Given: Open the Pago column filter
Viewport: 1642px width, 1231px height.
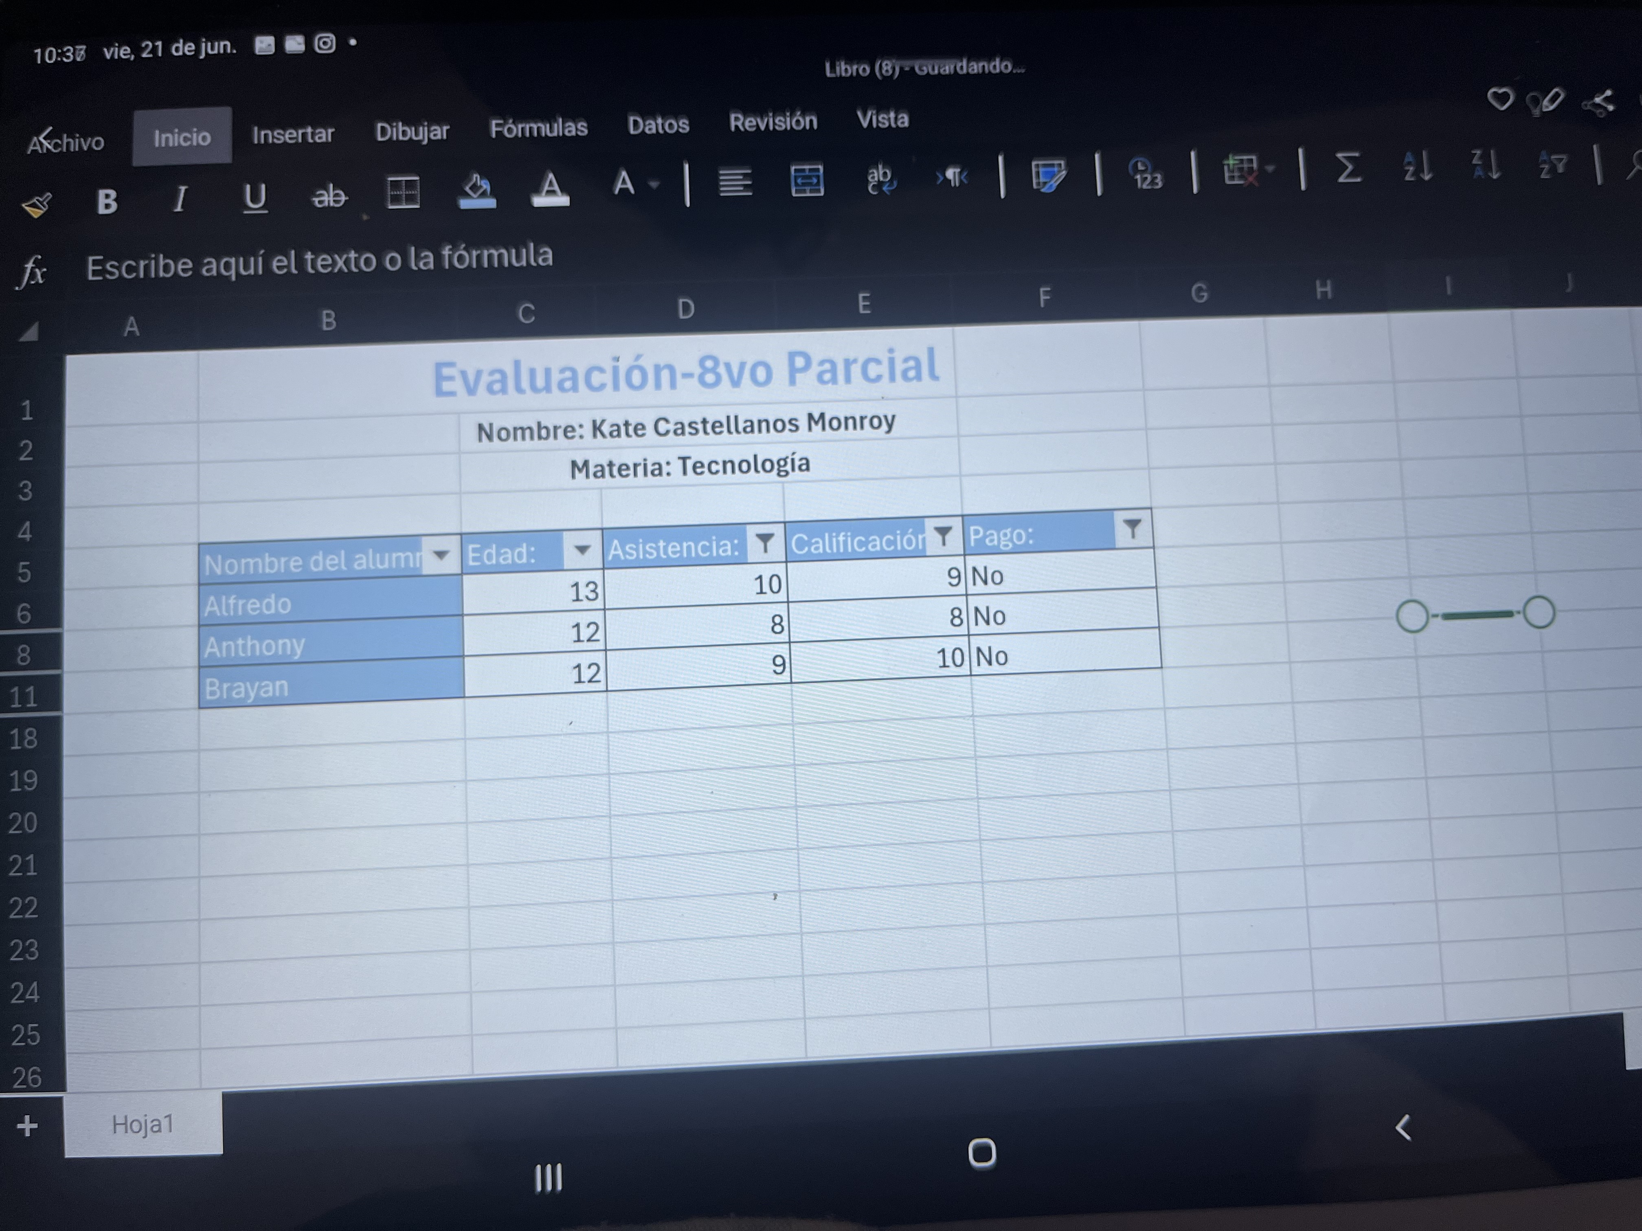Looking at the screenshot, I should click(x=1132, y=529).
